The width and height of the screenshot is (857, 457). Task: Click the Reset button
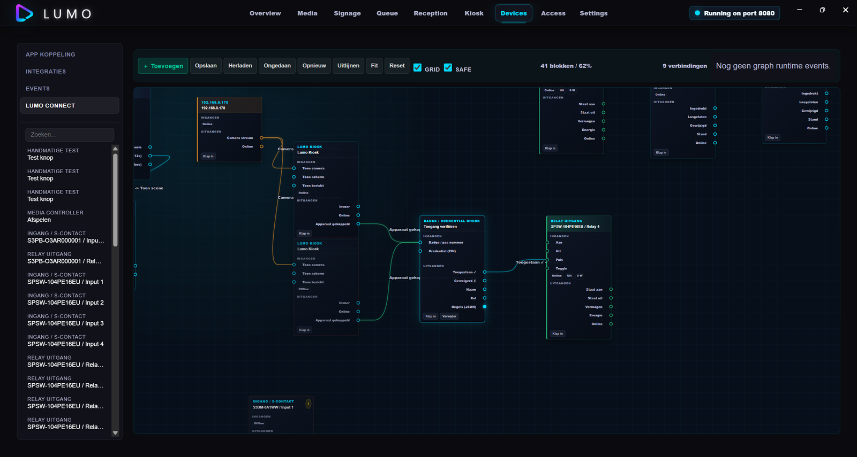(397, 66)
